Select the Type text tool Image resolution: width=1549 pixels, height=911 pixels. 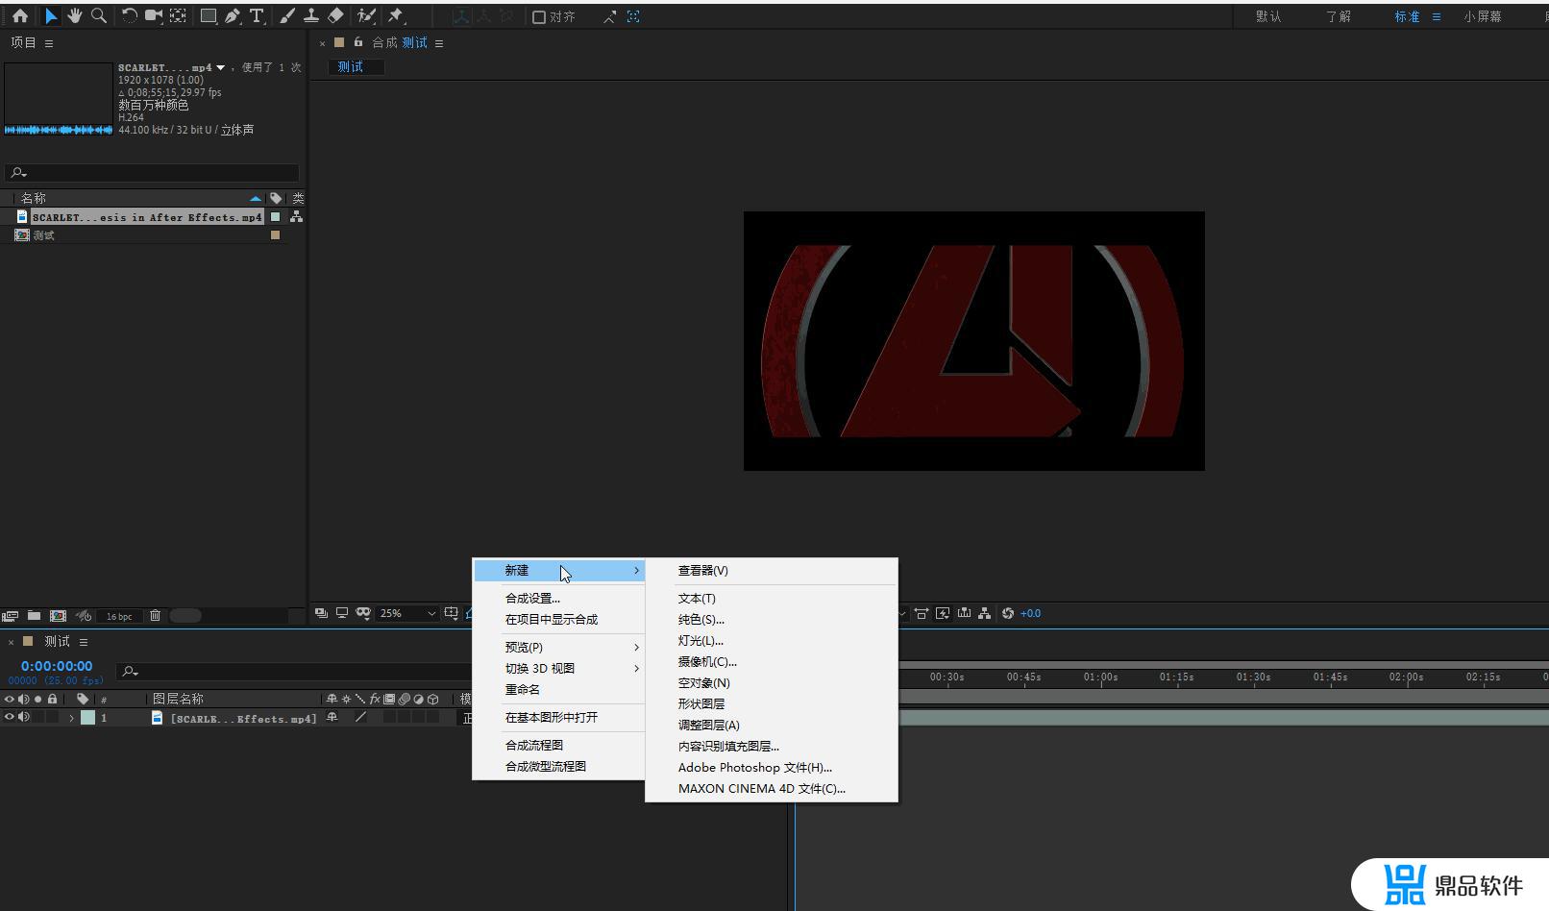(257, 16)
